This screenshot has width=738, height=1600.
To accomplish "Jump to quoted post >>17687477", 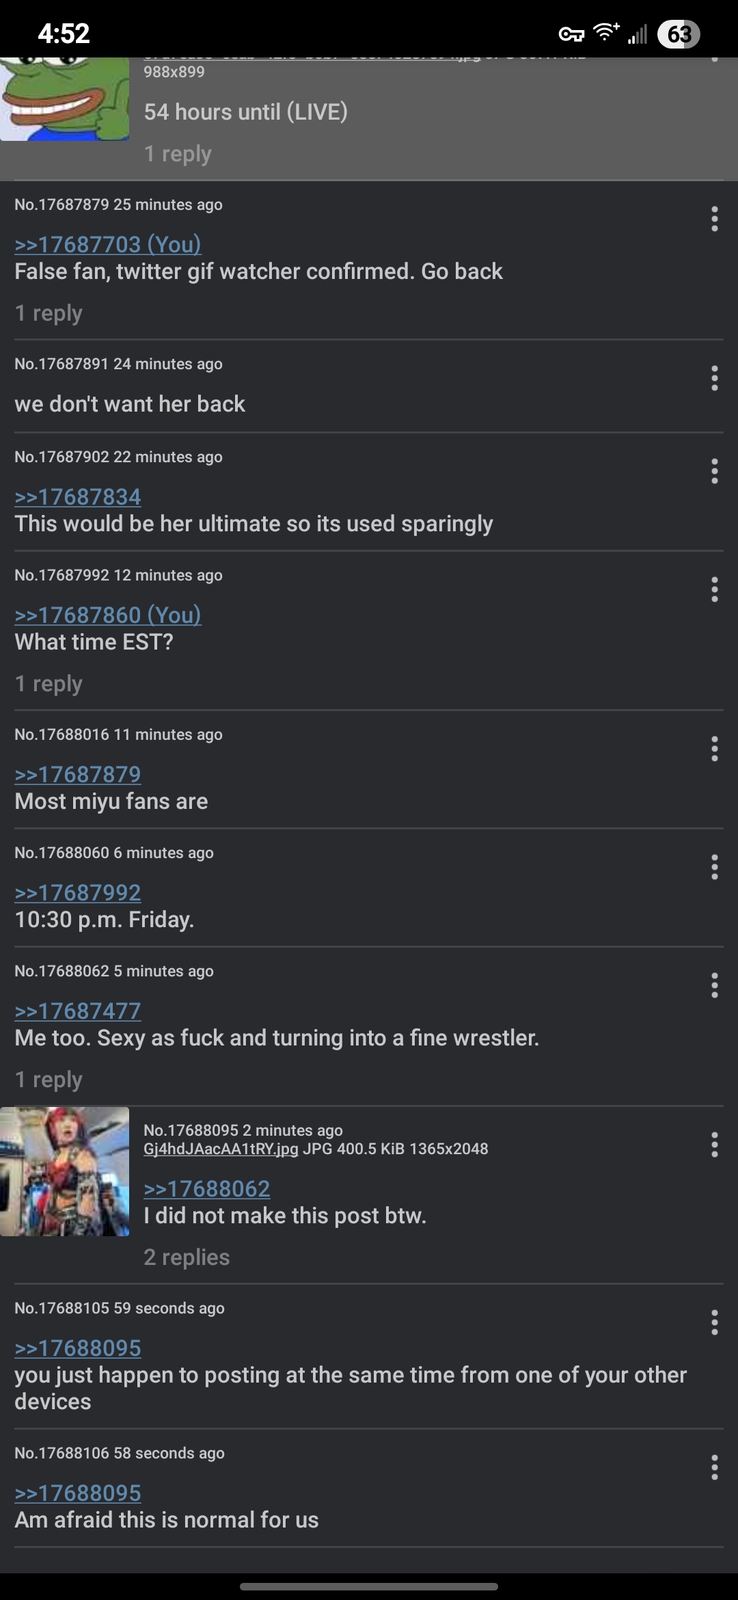I will tap(78, 1011).
